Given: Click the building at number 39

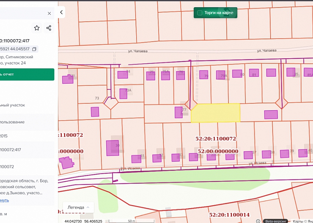Looking at the screenshot, I should (x=285, y=154).
